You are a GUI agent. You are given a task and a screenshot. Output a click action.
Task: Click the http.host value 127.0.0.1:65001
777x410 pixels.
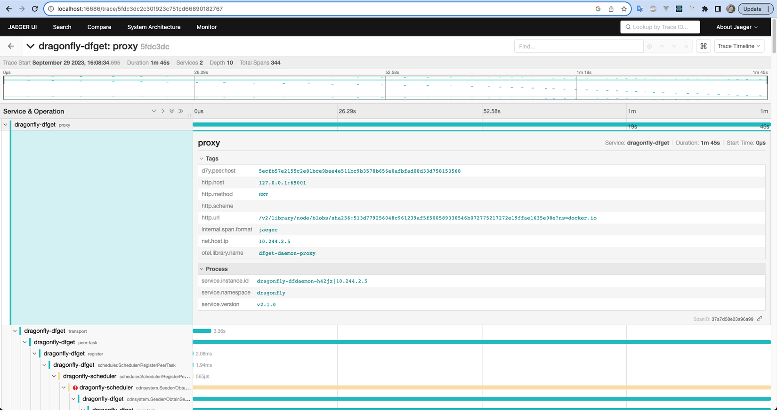[x=282, y=183]
